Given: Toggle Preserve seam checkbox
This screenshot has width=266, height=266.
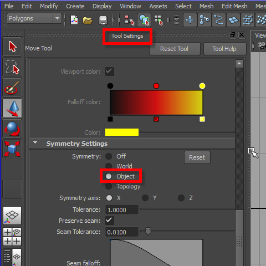Looking at the screenshot, I should tap(110, 221).
